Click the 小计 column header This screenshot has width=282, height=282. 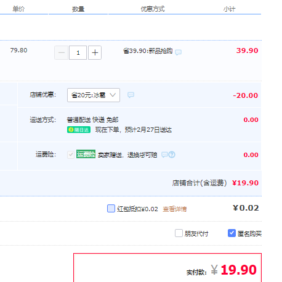pyautogui.click(x=229, y=9)
